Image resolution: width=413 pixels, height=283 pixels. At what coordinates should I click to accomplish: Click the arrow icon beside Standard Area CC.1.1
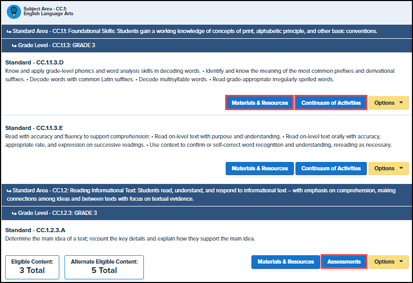tap(9, 31)
